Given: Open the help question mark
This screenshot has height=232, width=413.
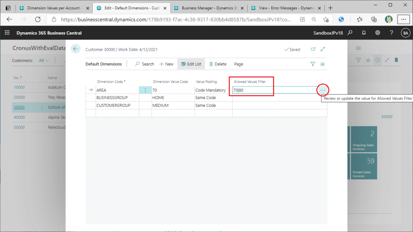Looking at the screenshot, I should click(391, 33).
